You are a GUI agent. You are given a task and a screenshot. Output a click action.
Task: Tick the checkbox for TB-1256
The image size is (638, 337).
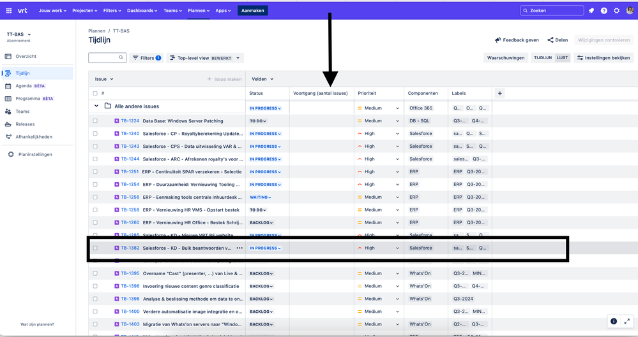pos(95,197)
